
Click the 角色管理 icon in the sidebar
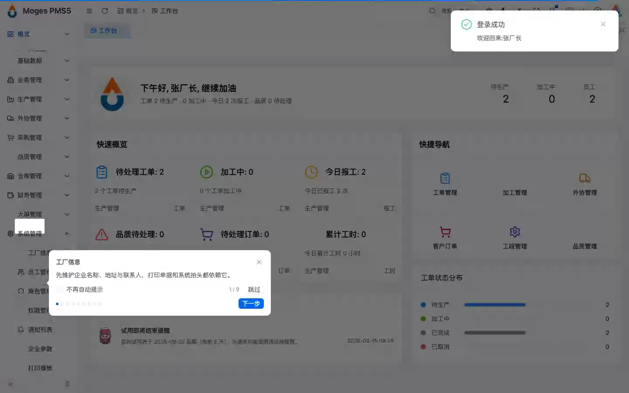tap(21, 291)
